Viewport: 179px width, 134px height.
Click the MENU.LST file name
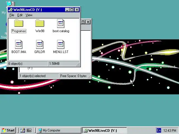61,52
